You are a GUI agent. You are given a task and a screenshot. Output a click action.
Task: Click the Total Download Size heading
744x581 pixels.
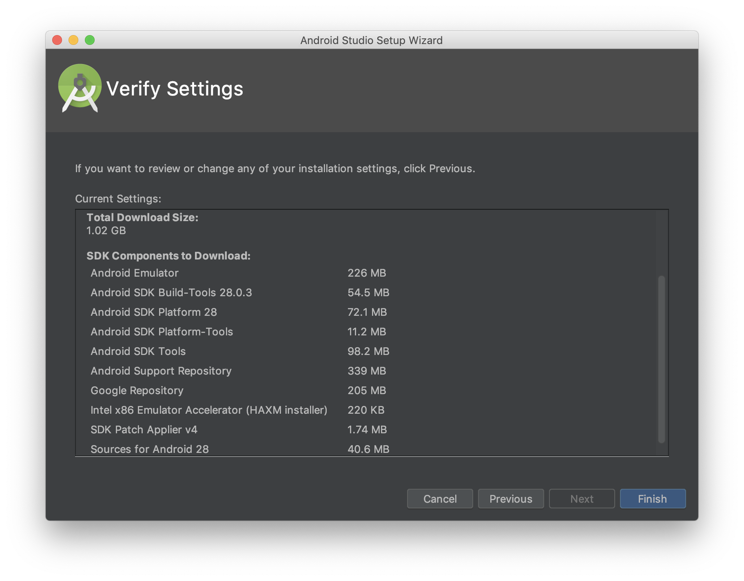[x=142, y=217]
